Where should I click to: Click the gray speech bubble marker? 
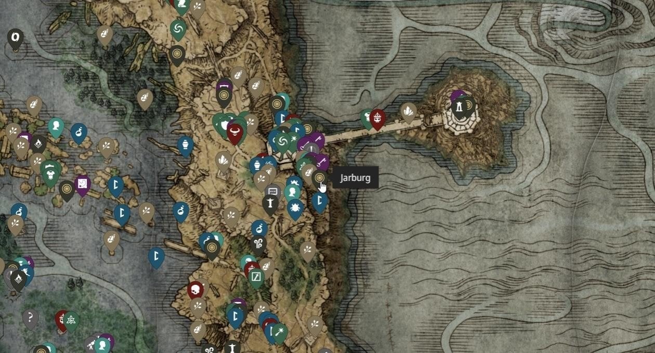tap(273, 192)
